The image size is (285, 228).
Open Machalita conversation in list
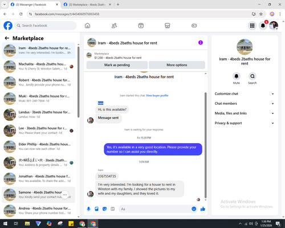[x=38, y=66]
